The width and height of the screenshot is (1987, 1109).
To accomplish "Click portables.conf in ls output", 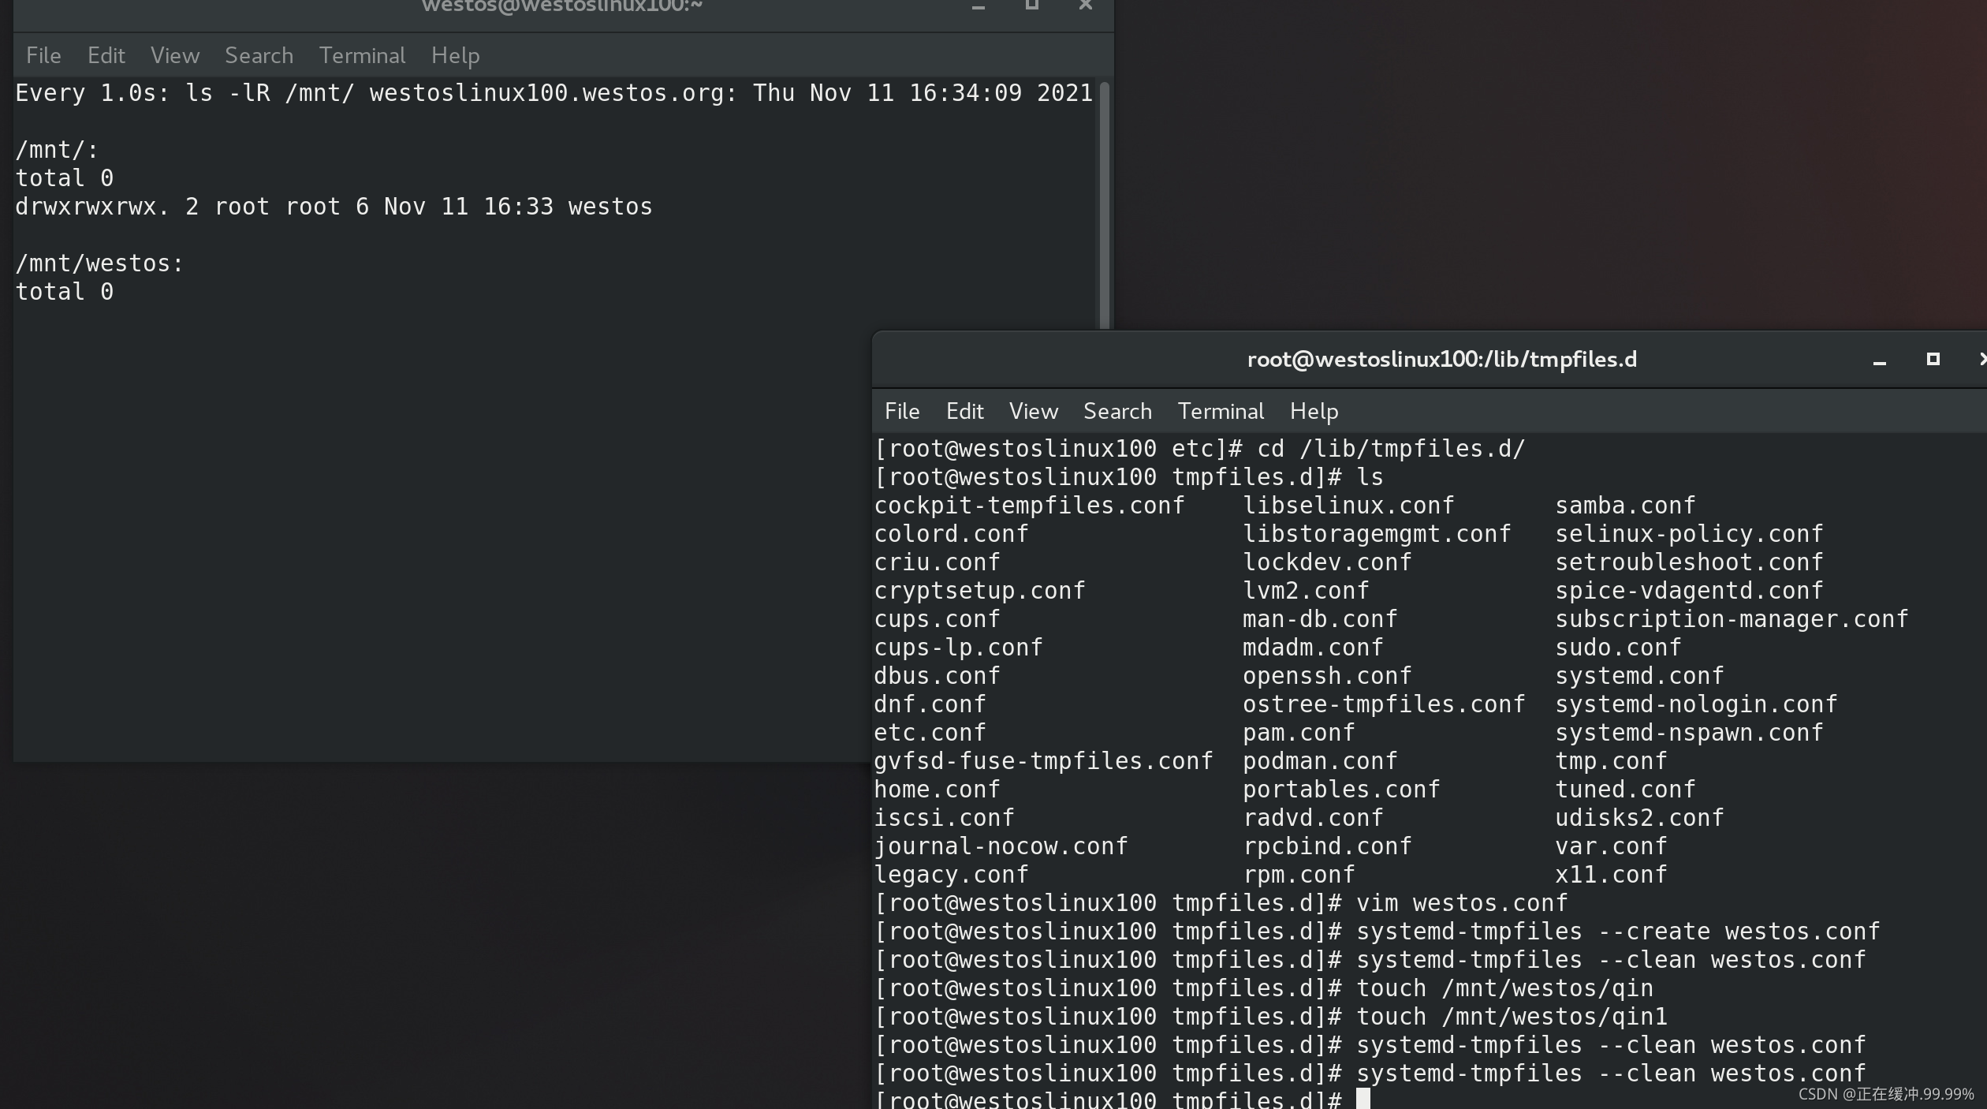I will click(1341, 790).
